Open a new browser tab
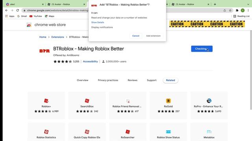 coord(215,4)
